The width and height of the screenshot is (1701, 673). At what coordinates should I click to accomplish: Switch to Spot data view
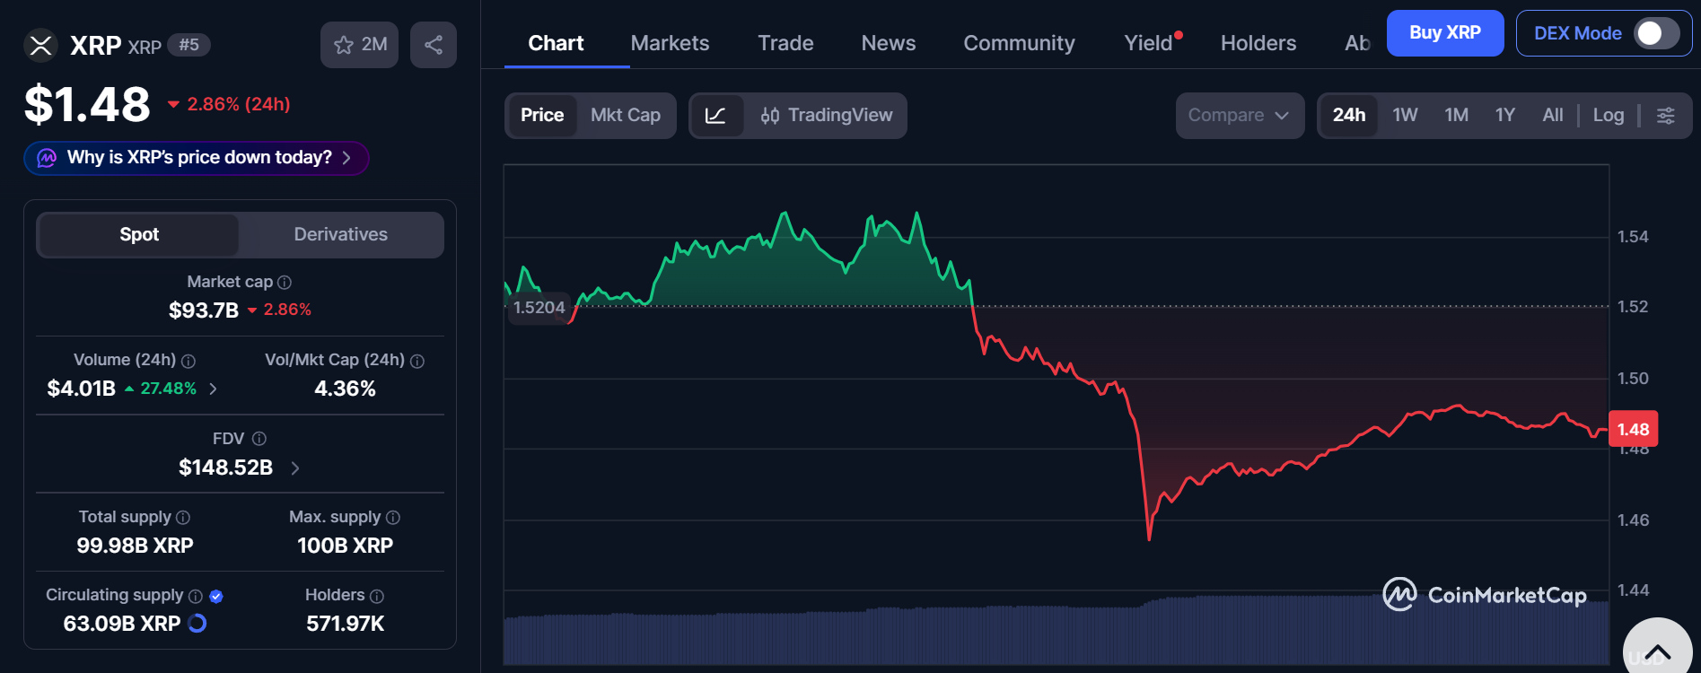point(139,235)
